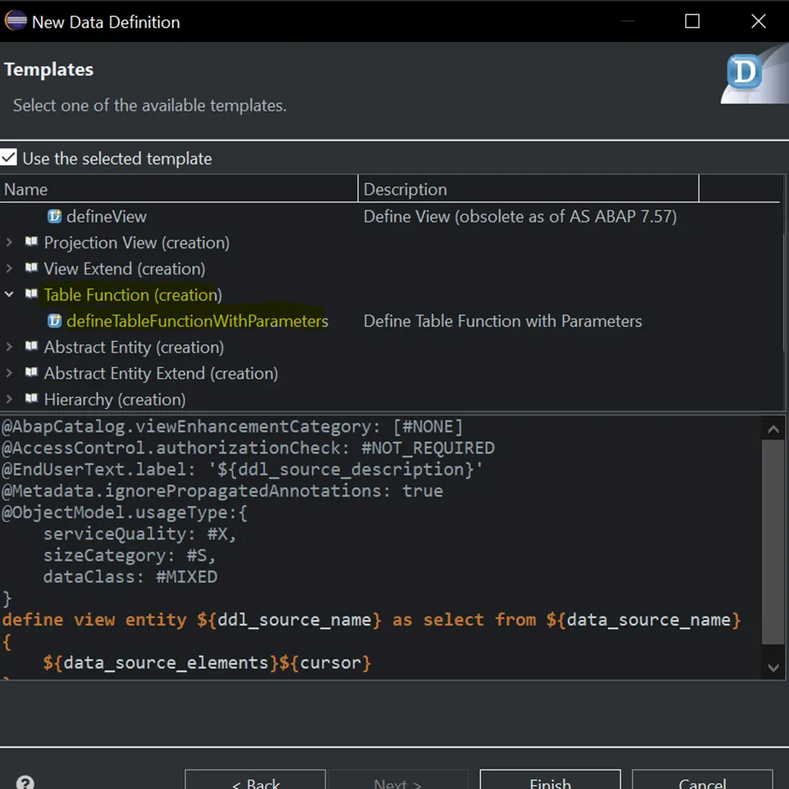Click the Abstract Entity (creation) folder icon
789x789 pixels.
pyautogui.click(x=32, y=347)
